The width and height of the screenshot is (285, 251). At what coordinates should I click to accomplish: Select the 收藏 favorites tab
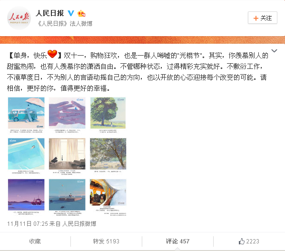tap(35, 241)
